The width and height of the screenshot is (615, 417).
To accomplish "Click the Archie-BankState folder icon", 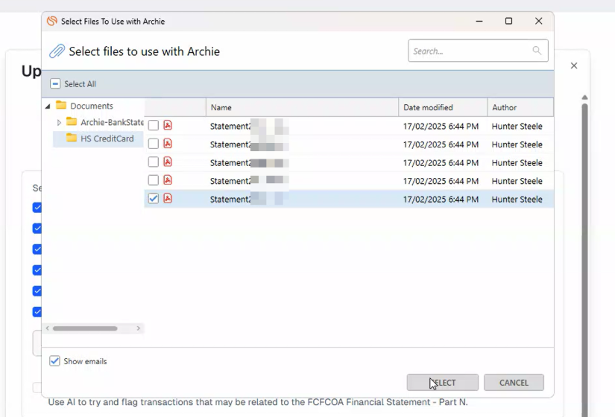I will click(72, 121).
